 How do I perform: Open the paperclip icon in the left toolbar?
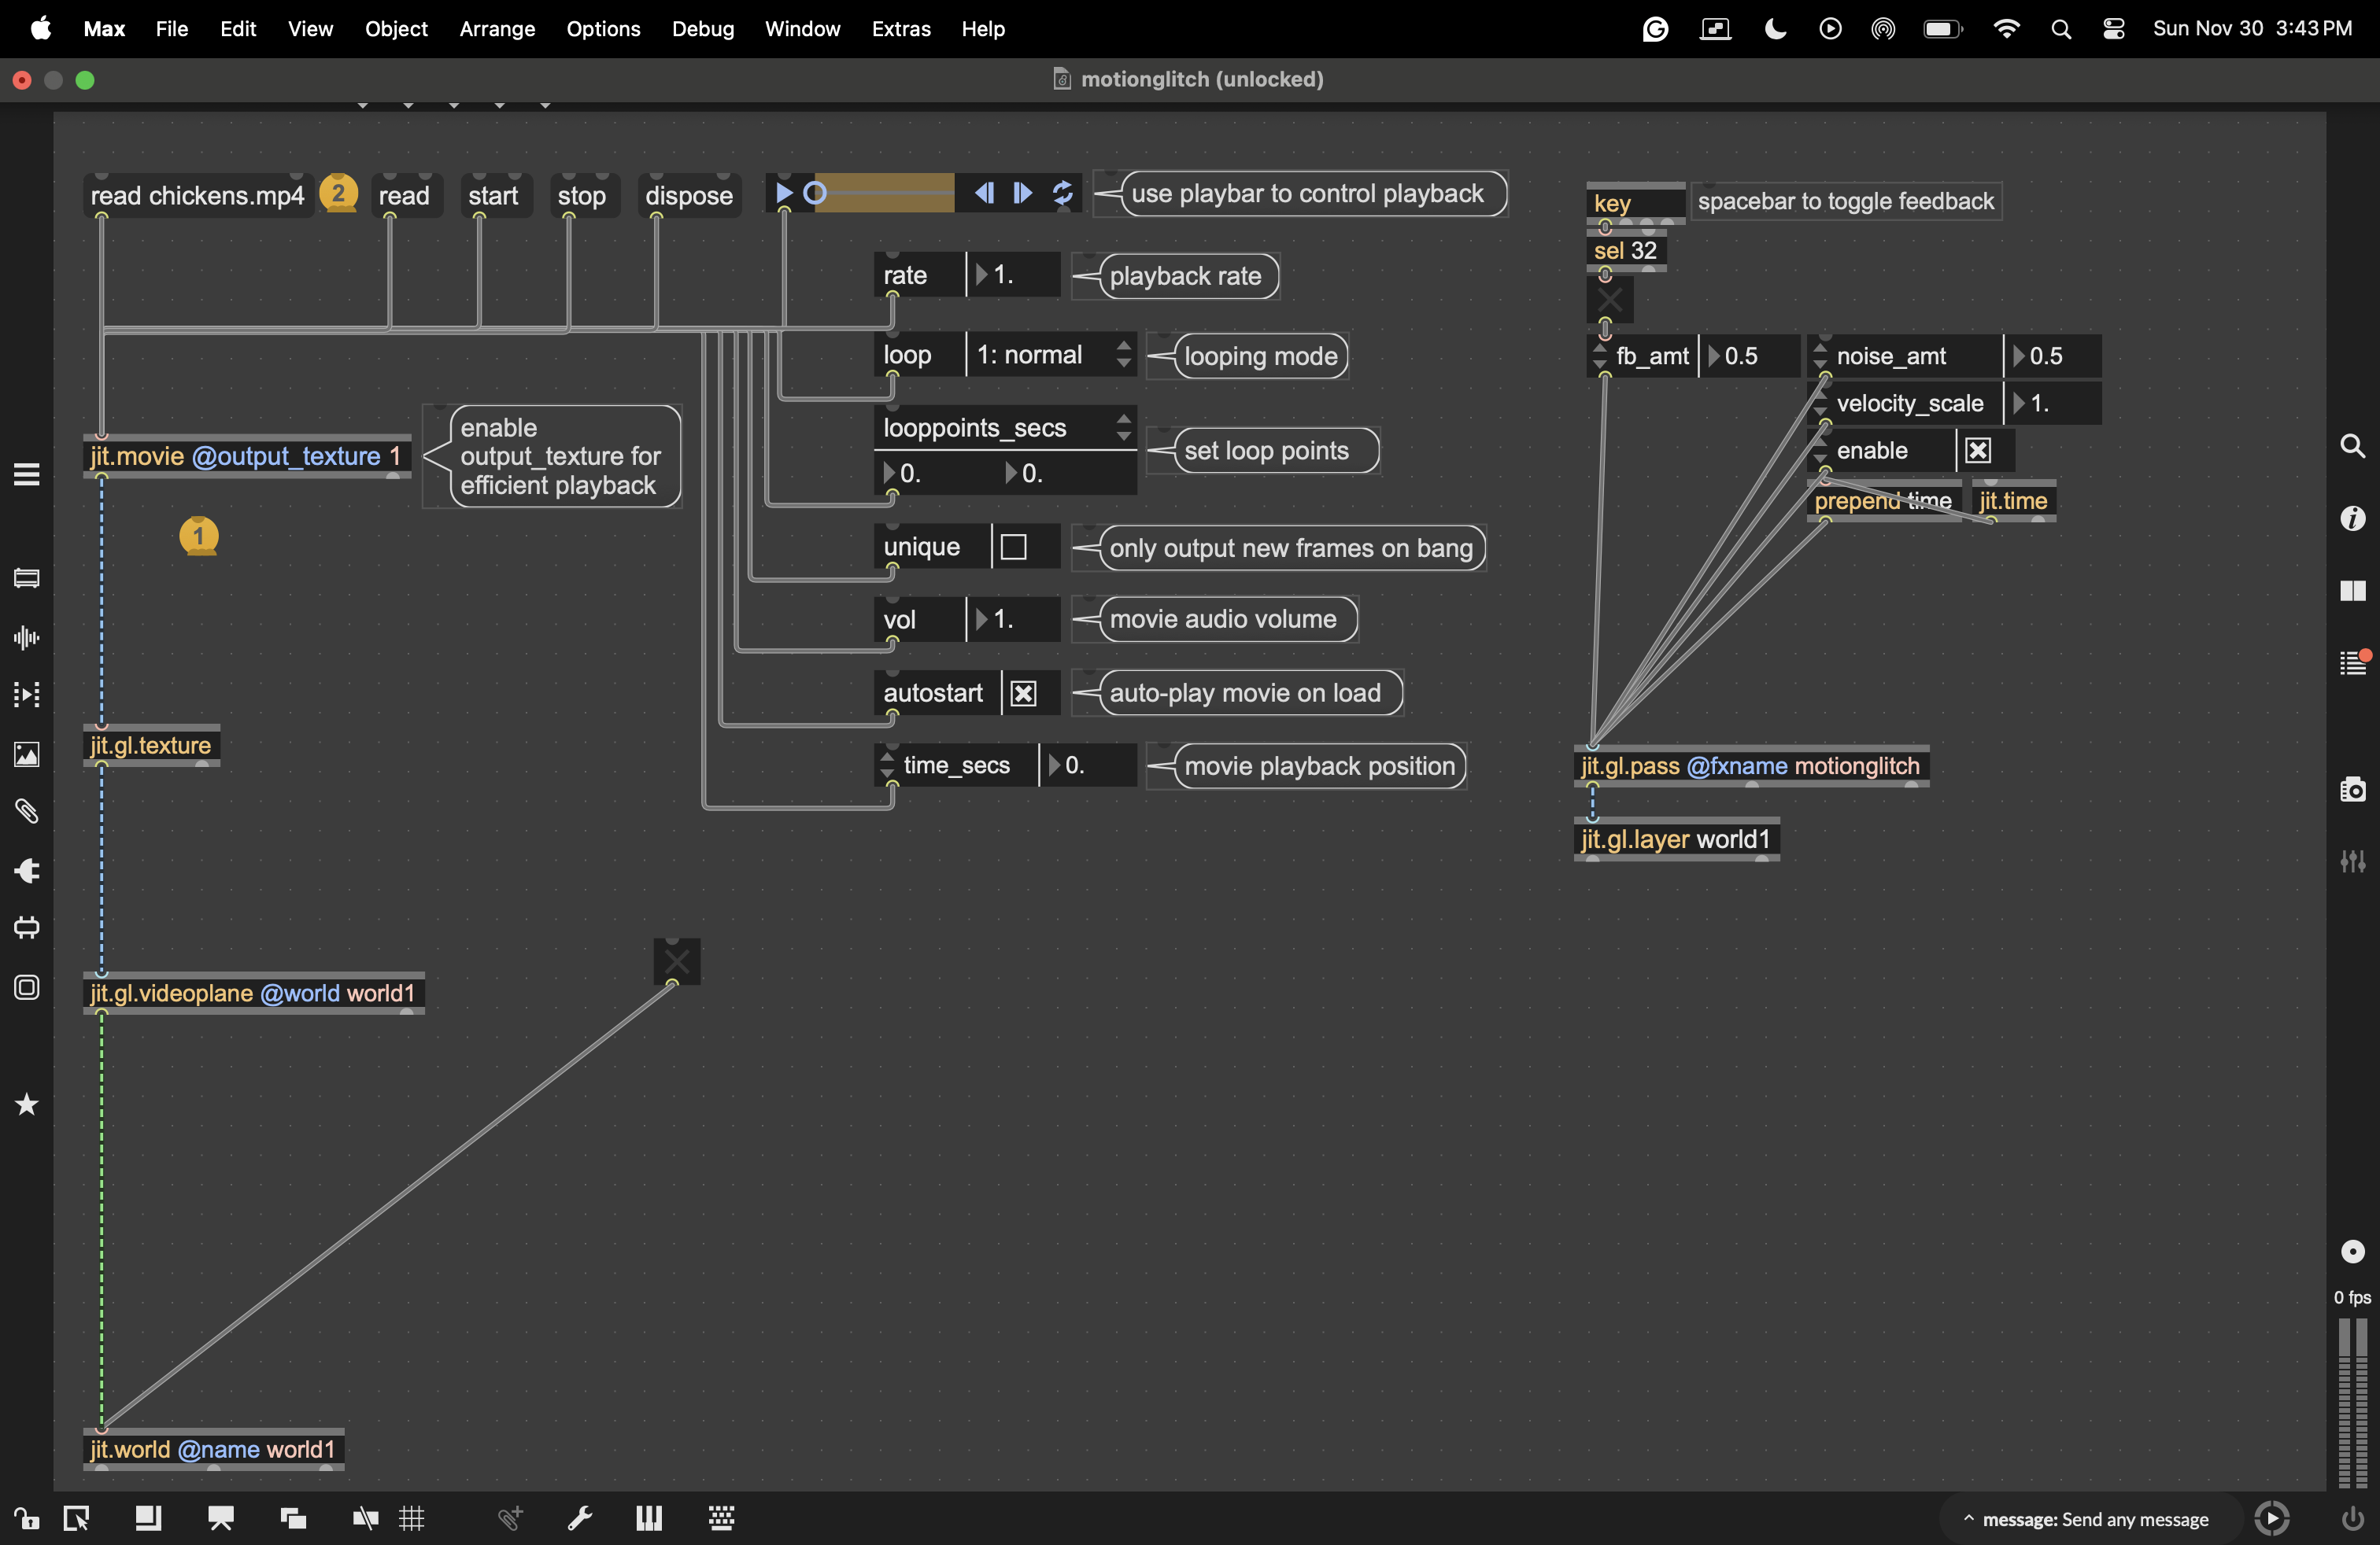tap(27, 812)
